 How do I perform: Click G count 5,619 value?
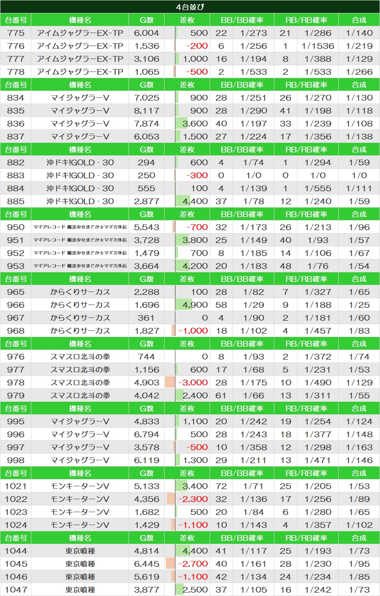147,577
